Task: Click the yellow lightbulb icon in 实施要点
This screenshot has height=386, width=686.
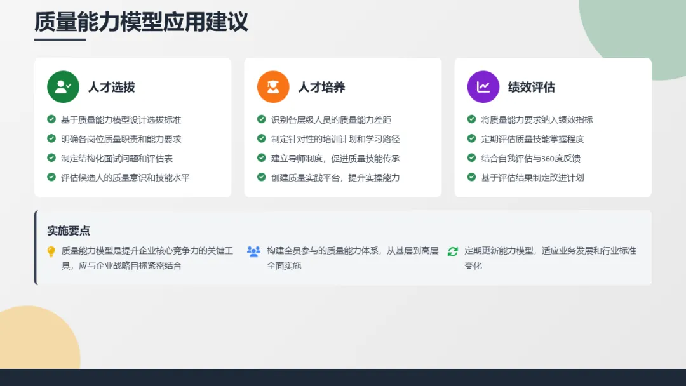Action: [x=51, y=251]
